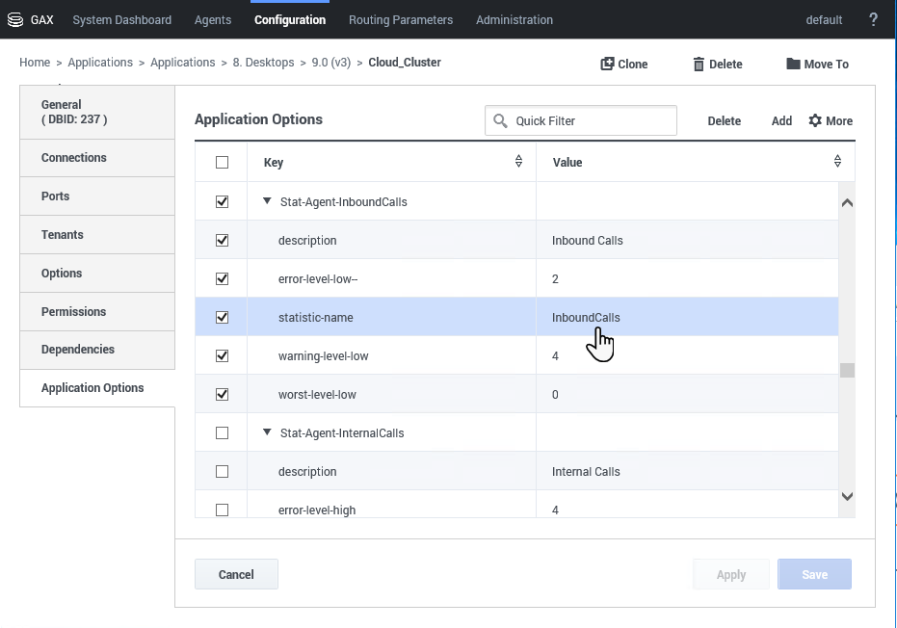Open the help question mark icon
This screenshot has width=897, height=628.
tap(873, 19)
